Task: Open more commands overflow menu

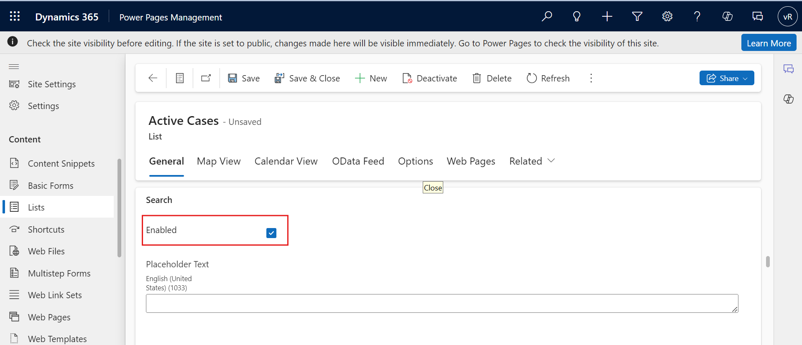Action: 591,78
